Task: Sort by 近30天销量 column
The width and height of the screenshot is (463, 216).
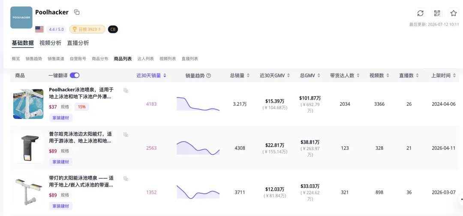Action: click(151, 75)
